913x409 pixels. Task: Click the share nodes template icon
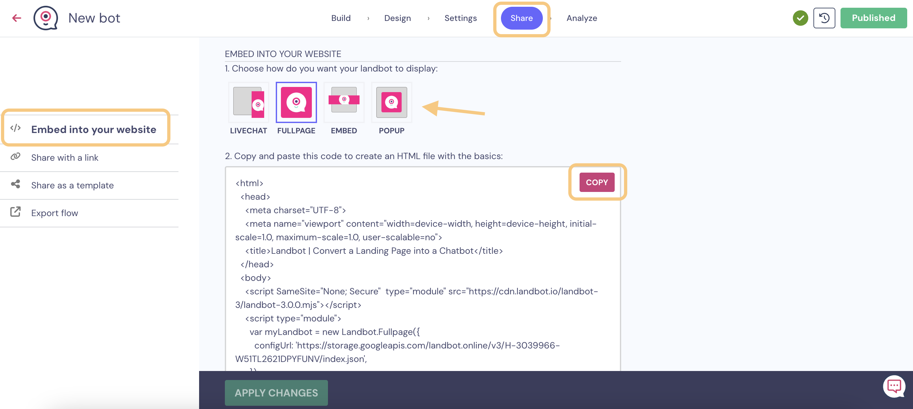(x=15, y=184)
